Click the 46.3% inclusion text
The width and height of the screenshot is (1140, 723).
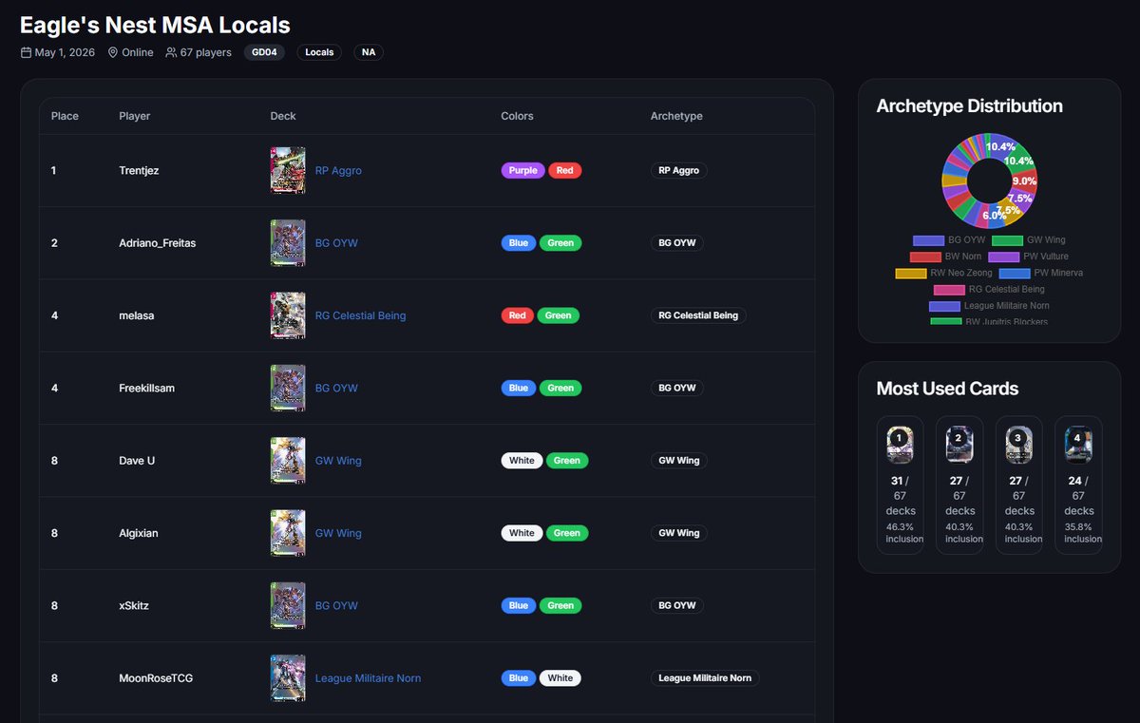(904, 533)
